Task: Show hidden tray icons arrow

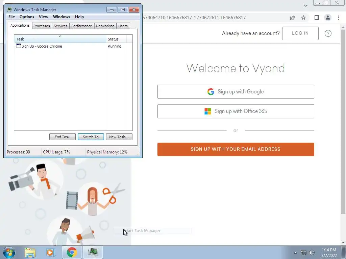Action: [295, 253]
